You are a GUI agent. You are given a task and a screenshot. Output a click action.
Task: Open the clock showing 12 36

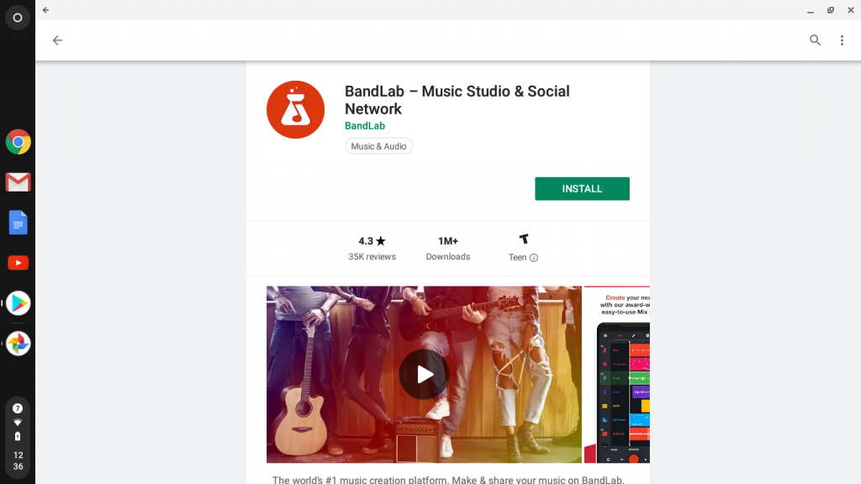[18, 461]
